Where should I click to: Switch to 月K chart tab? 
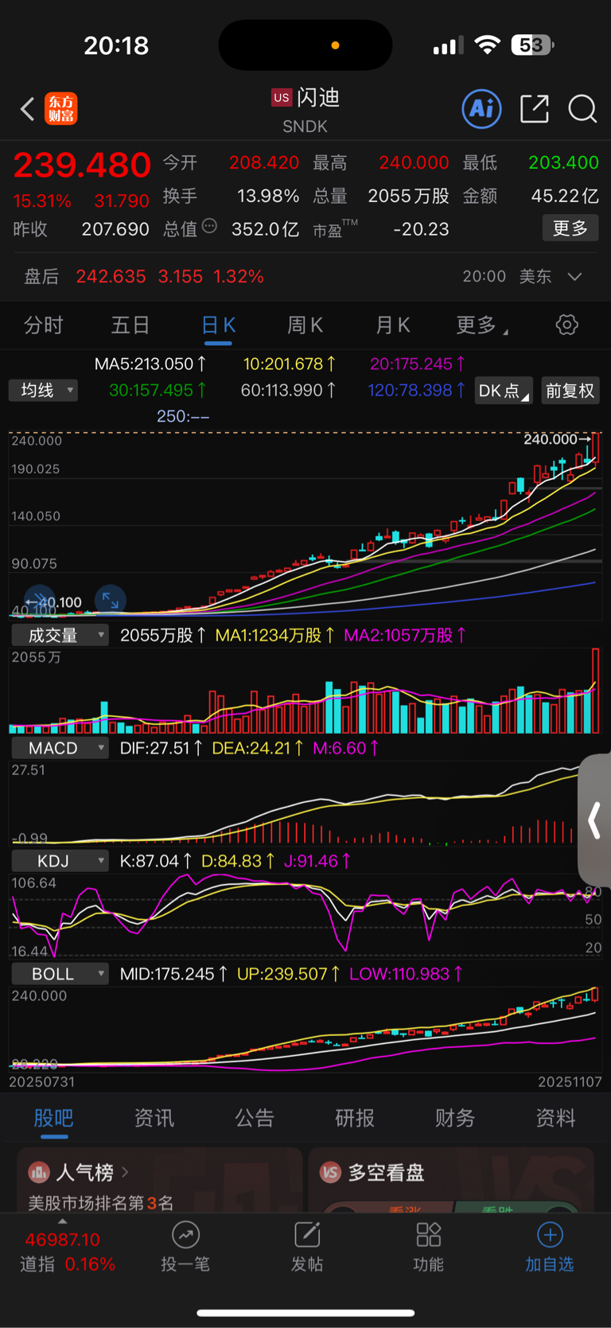coord(392,325)
